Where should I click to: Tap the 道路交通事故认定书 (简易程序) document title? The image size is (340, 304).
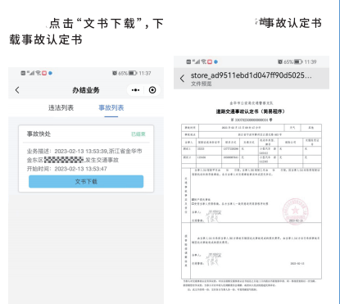pyautogui.click(x=251, y=111)
